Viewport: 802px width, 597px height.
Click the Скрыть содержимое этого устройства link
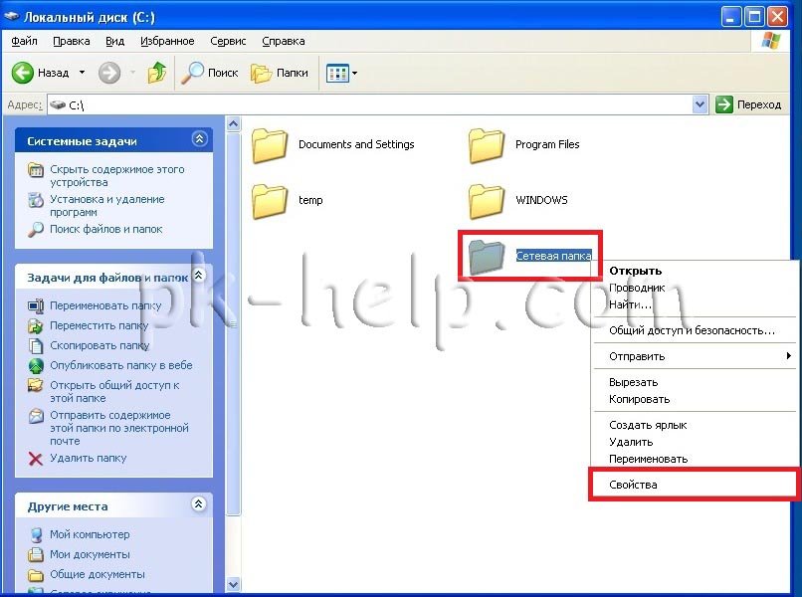coord(117,175)
